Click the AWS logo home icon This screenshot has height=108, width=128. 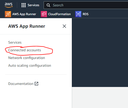9,5
